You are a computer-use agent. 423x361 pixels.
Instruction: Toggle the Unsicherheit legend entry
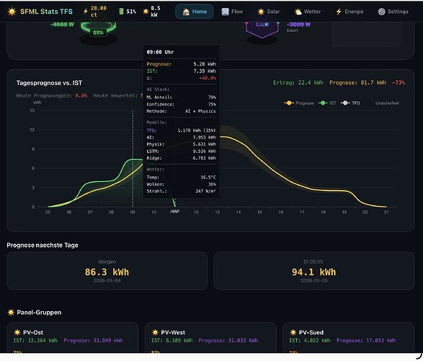[x=387, y=103]
